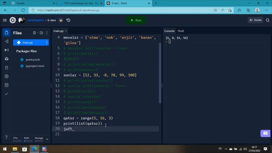
Task: Open browser Collections icon
Action: point(248,10)
